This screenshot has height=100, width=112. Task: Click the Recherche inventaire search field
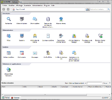click(98, 9)
